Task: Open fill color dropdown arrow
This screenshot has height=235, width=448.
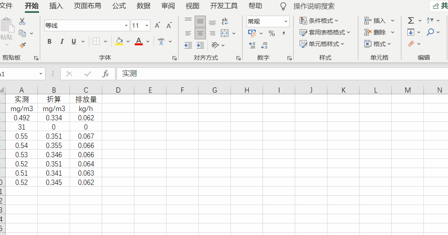Action: (x=128, y=42)
